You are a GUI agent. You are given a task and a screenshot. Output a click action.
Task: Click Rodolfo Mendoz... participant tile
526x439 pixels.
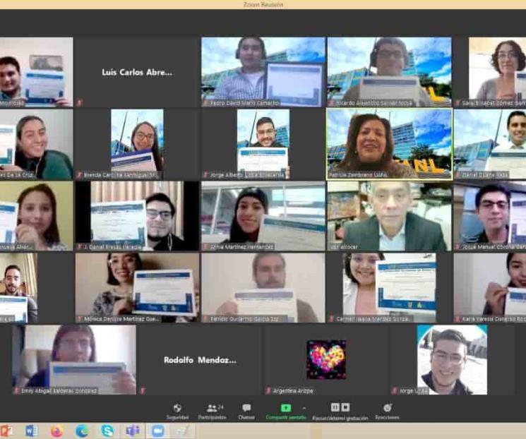[x=200, y=359]
